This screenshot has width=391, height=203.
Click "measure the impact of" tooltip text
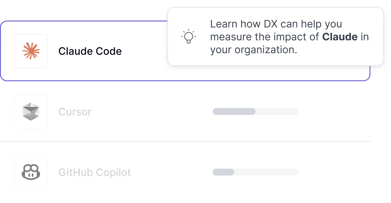[265, 37]
